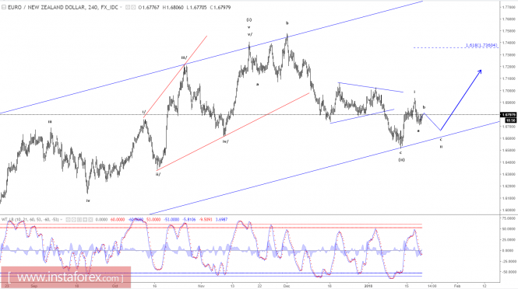Click the large blue projection arrow
Screen dimensions: 518x289
461,100
